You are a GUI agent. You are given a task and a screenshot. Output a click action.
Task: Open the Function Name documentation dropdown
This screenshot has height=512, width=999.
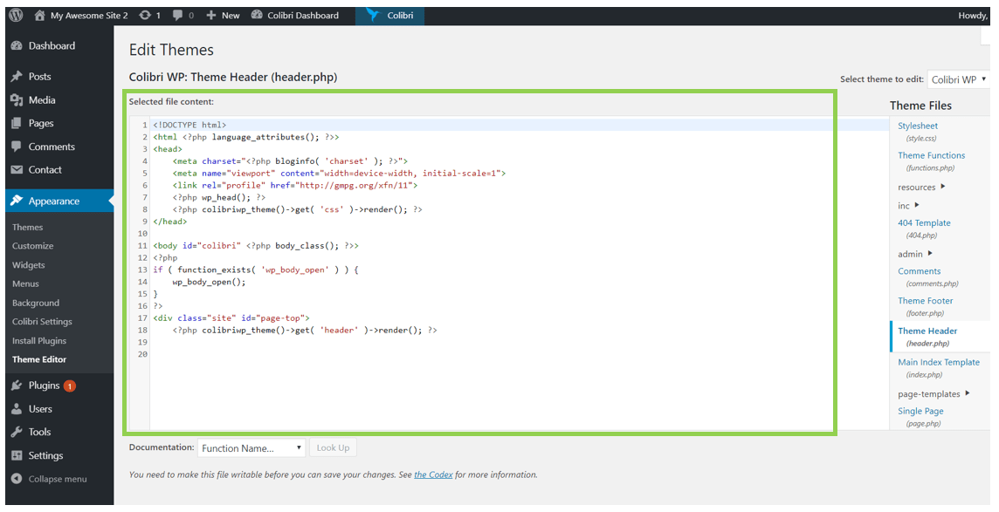[251, 448]
